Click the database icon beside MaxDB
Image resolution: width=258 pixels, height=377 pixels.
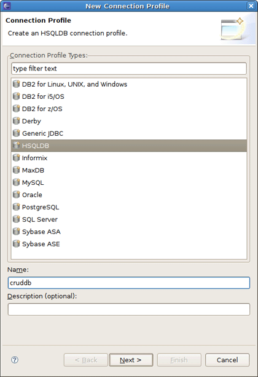(16, 170)
